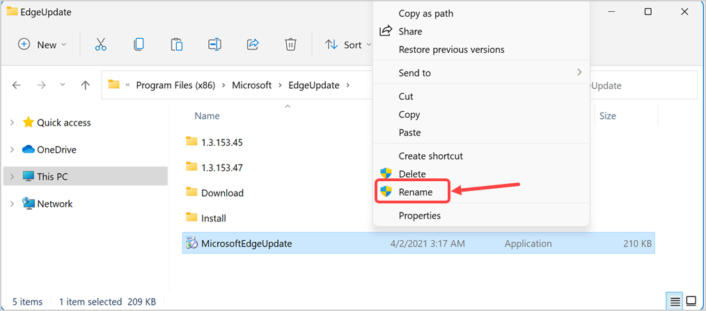Sort by the Name column header
The width and height of the screenshot is (706, 311).
click(207, 116)
